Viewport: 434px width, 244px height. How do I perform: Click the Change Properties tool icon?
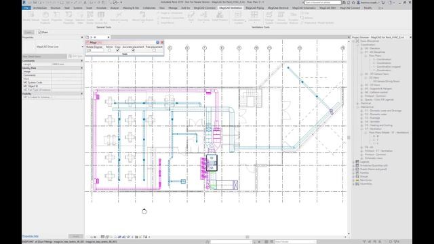[68, 17]
